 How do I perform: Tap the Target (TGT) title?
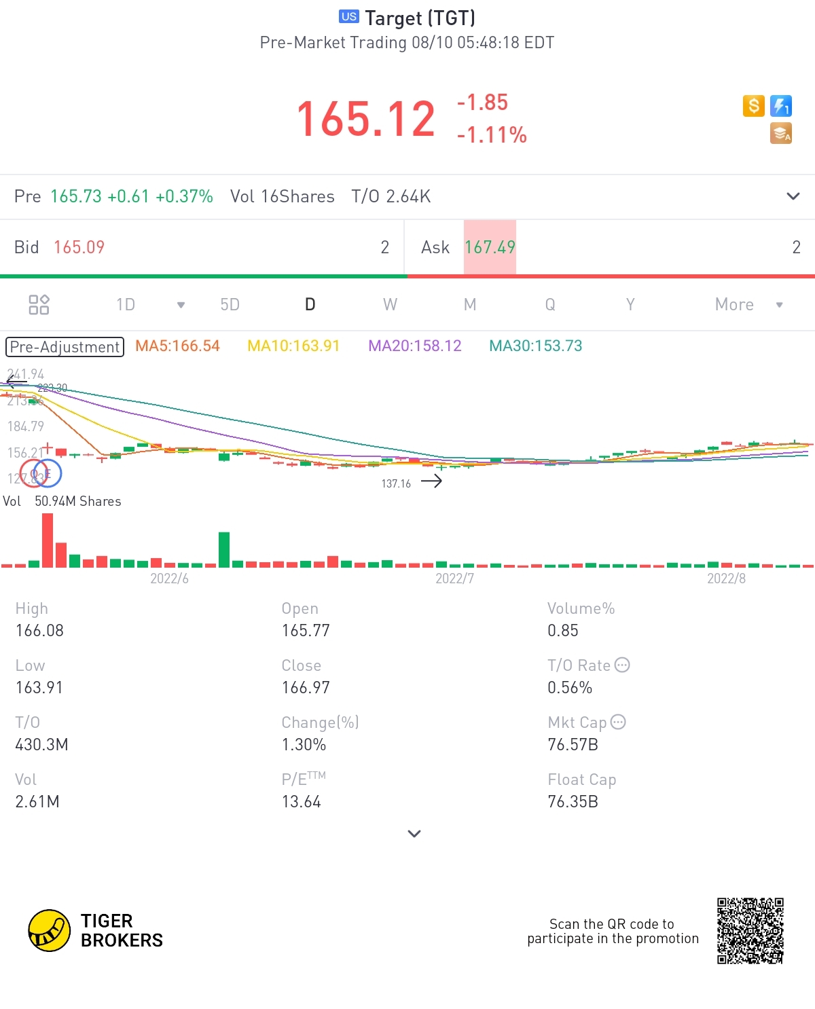click(x=420, y=18)
